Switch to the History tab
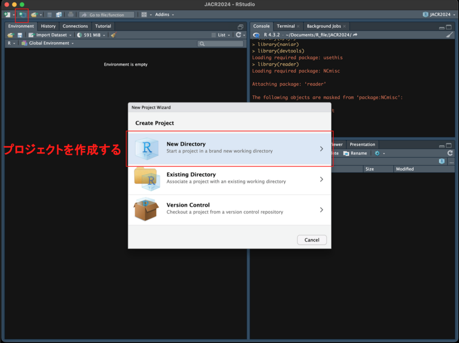This screenshot has height=343, width=459. point(48,26)
